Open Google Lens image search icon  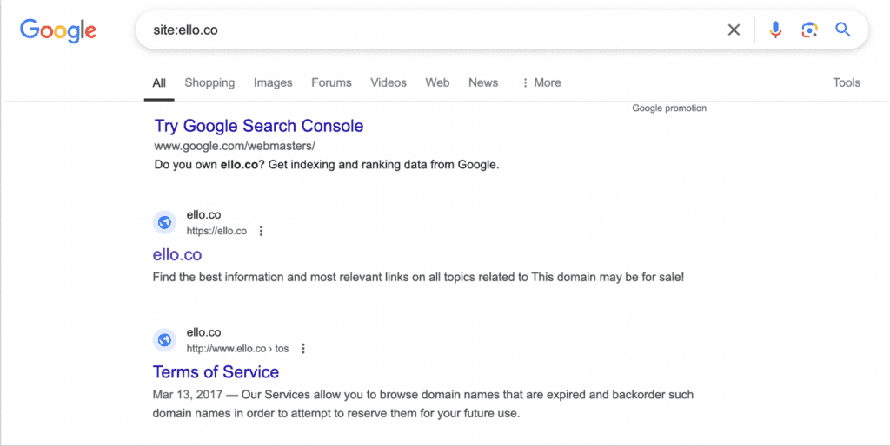point(809,30)
